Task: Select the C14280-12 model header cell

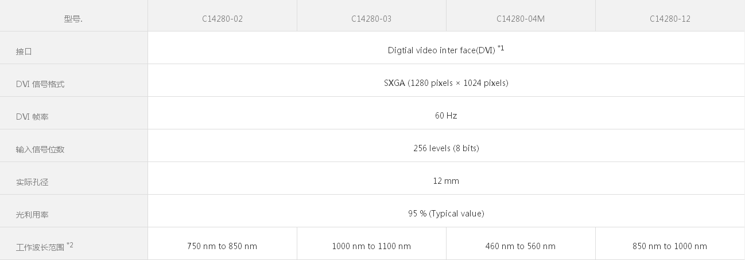Action: click(x=670, y=19)
